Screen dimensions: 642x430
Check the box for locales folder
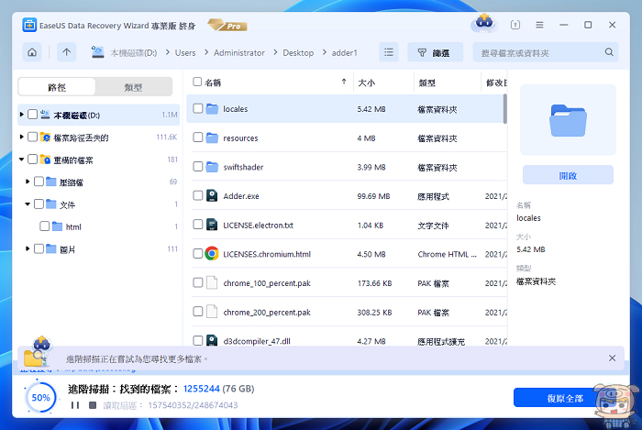[x=197, y=108]
